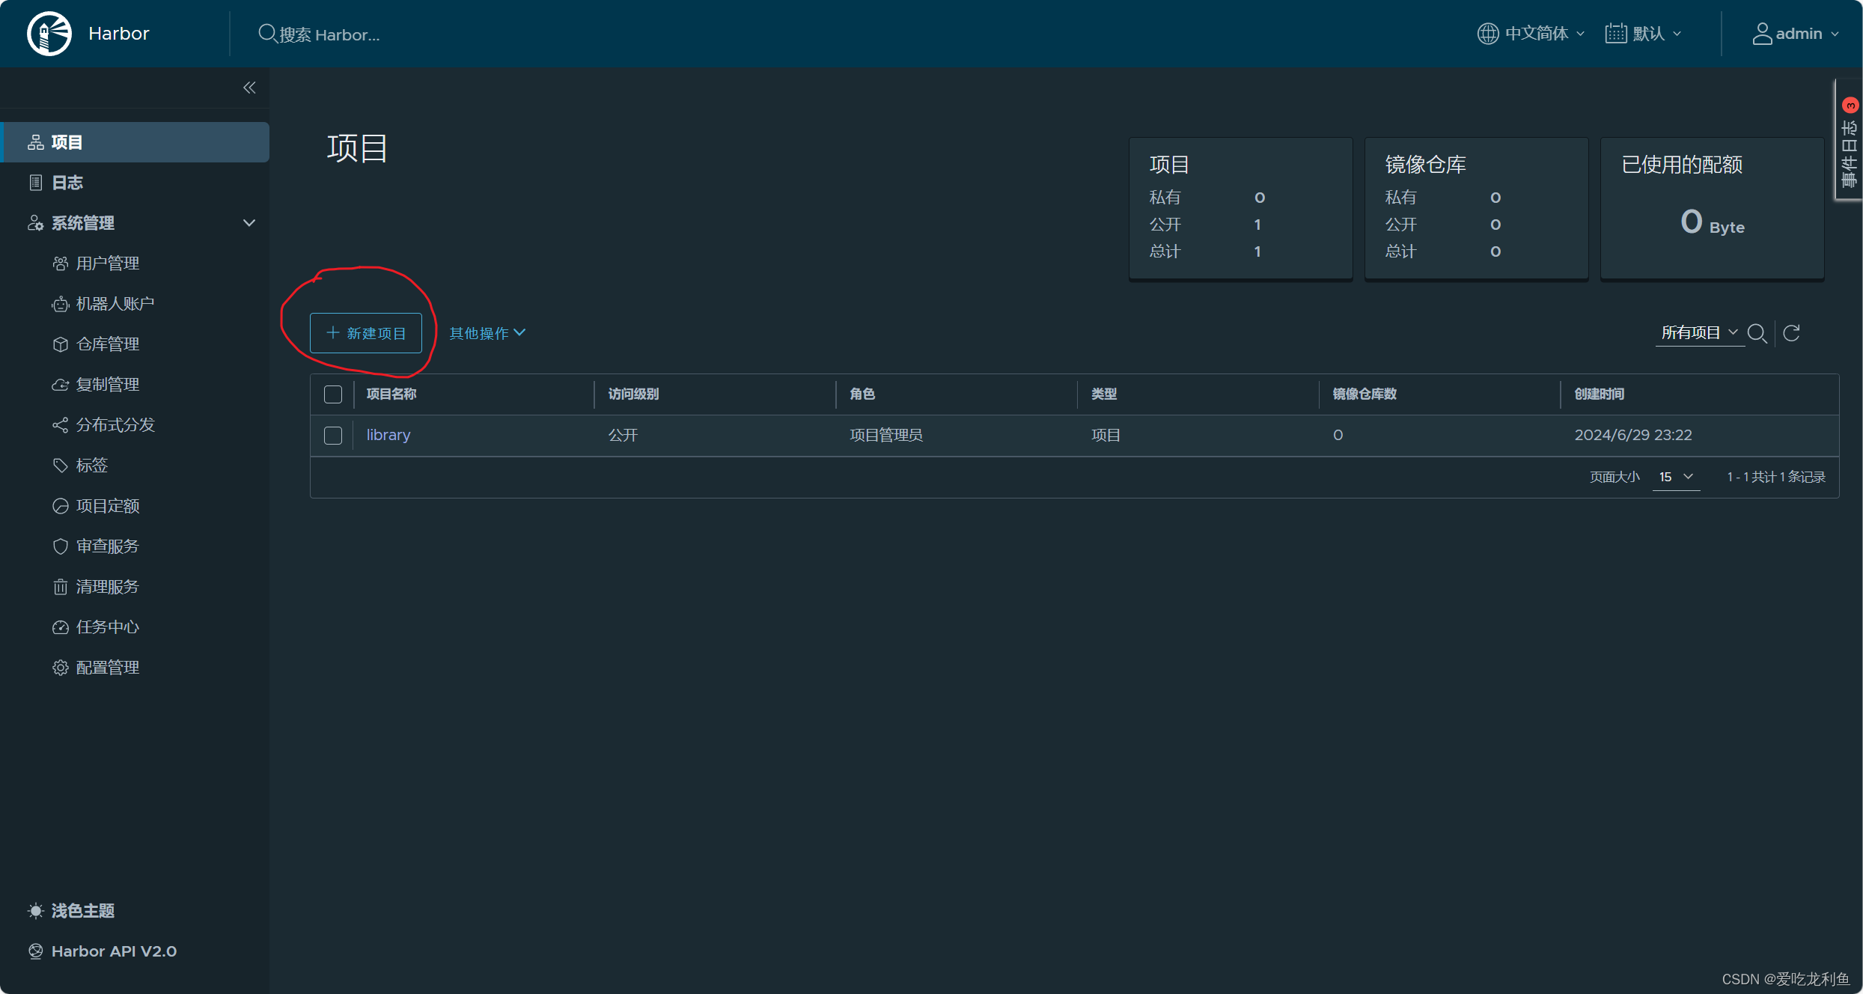
Task: Click the 复制管理 cloud icon
Action: coord(61,385)
